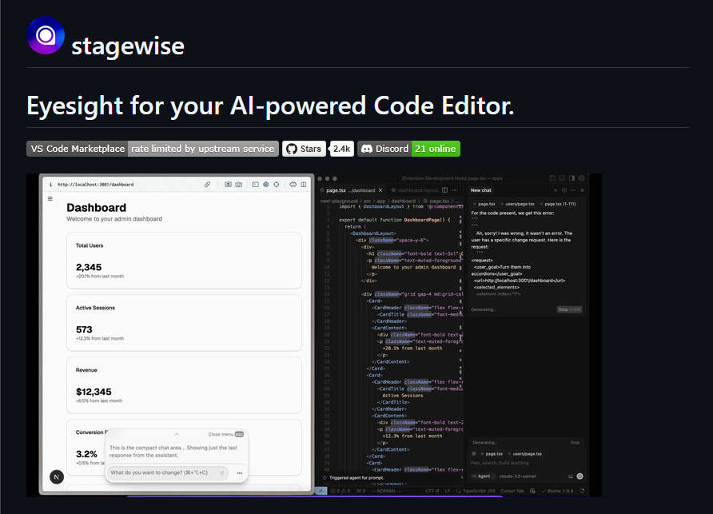Viewport: 713px width, 514px height.
Task: Close the chat panel with X icon
Action: pos(582,190)
